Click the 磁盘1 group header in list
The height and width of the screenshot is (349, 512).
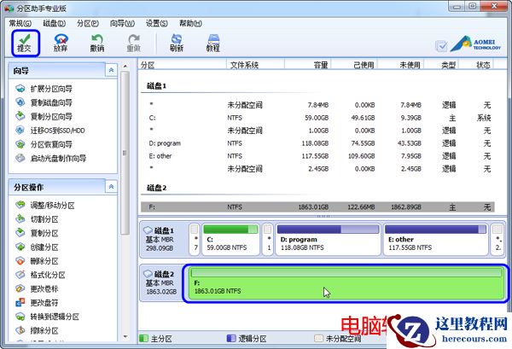[x=156, y=86]
